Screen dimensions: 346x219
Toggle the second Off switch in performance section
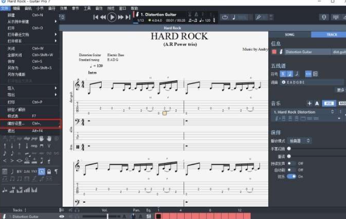click(292, 170)
